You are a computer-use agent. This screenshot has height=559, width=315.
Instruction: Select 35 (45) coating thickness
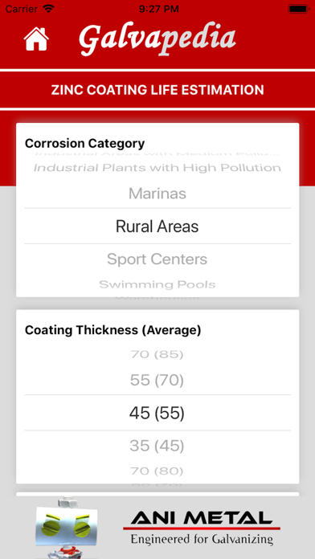(x=157, y=446)
